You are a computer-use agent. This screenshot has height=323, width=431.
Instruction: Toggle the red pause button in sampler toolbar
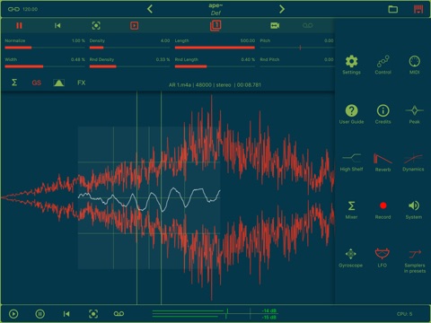(x=19, y=26)
